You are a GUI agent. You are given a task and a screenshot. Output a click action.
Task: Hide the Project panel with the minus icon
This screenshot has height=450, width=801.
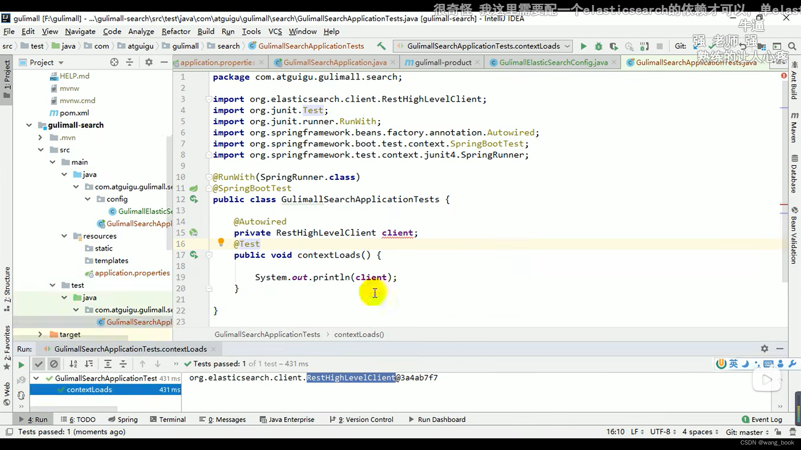click(x=164, y=62)
